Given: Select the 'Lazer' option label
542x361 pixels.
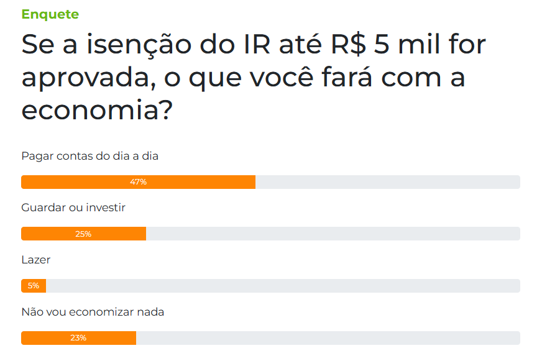Looking at the screenshot, I should (36, 260).
